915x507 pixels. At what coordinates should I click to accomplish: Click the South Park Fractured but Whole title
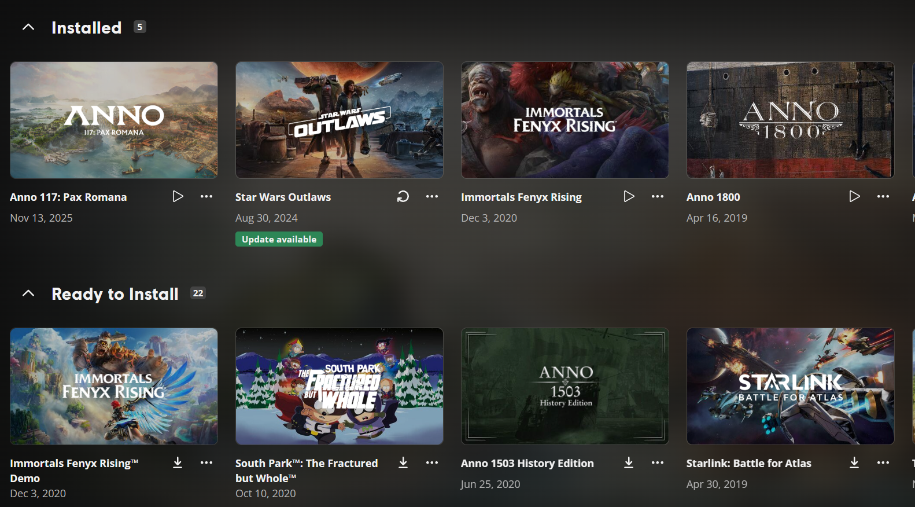coord(307,471)
